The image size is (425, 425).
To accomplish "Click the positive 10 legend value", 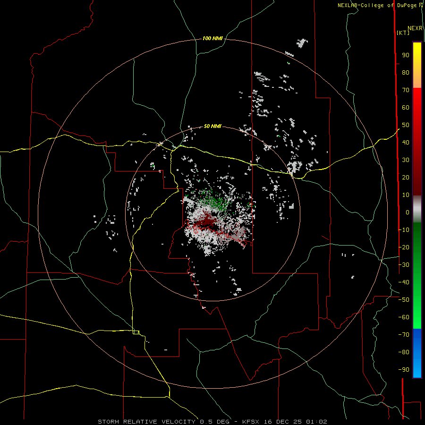I will coord(406,195).
